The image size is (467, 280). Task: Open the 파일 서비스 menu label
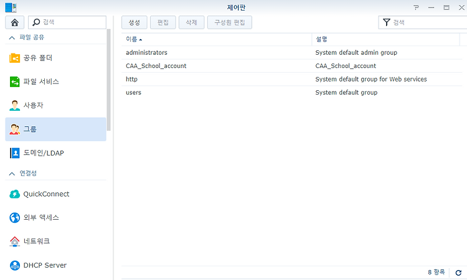click(41, 82)
